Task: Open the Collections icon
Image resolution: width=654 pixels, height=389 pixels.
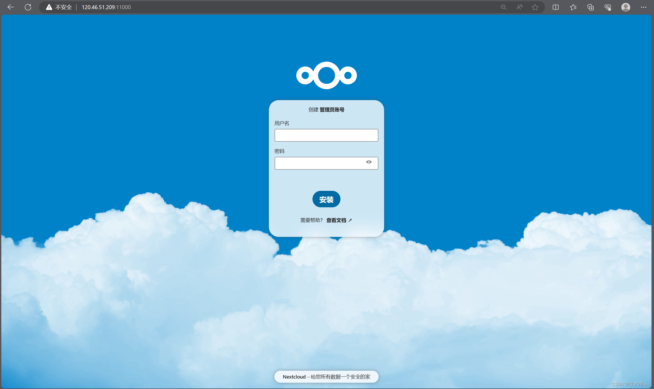Action: point(590,7)
